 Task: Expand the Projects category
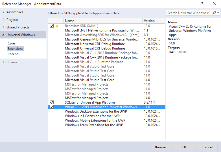(x=3, y=20)
